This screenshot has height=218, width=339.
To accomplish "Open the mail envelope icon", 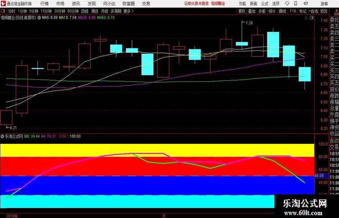I will pos(306,4).
